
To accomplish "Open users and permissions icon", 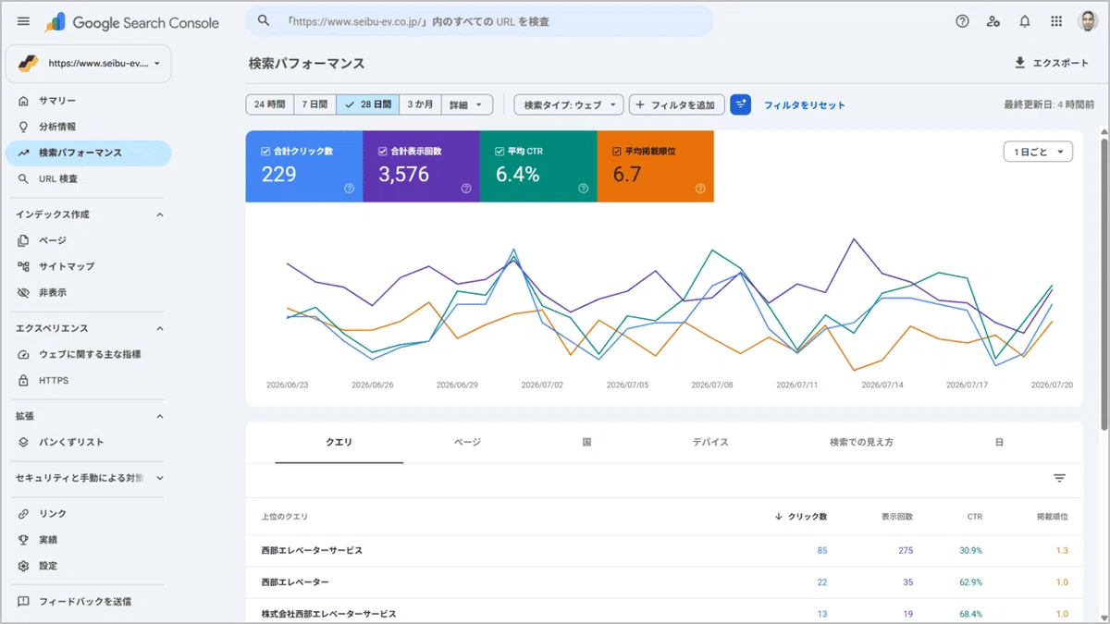I will pos(993,21).
